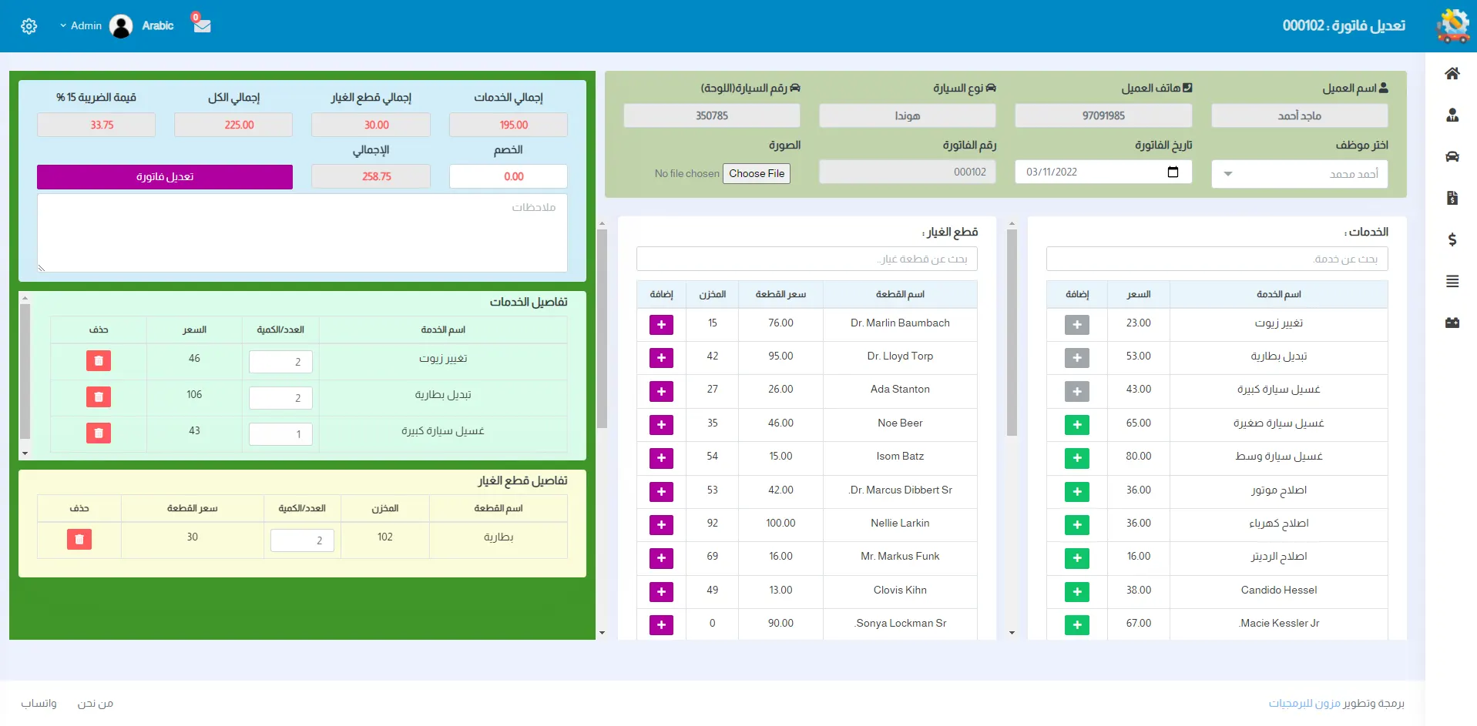
Task: Open the car icon in sidebar
Action: pos(1452,157)
